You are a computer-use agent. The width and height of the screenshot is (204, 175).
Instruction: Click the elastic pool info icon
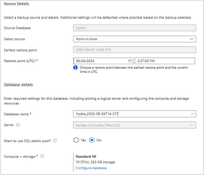pyautogui.click(x=55, y=141)
